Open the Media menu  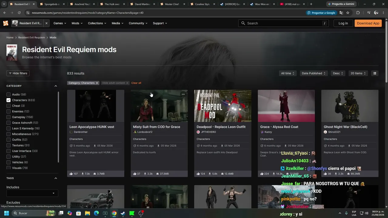point(117,23)
